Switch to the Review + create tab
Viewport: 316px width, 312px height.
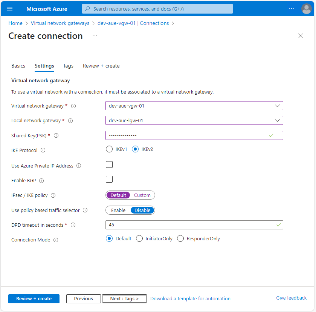coord(101,66)
